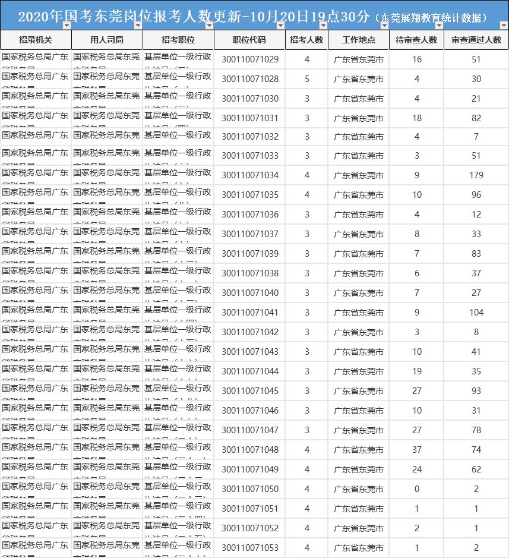Select the 招考人数 header cell
The height and width of the screenshot is (558, 509).
(x=306, y=40)
